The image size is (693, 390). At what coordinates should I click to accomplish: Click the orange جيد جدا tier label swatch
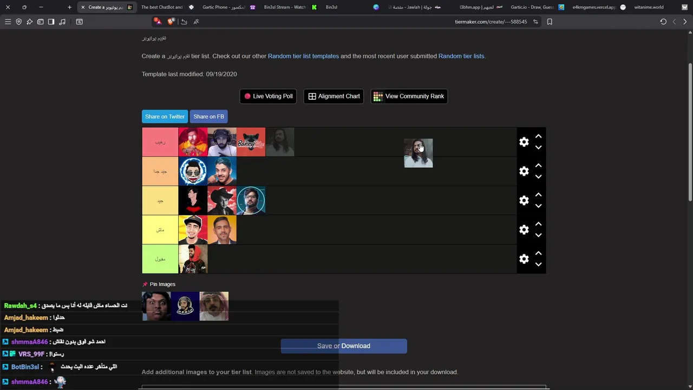(160, 171)
